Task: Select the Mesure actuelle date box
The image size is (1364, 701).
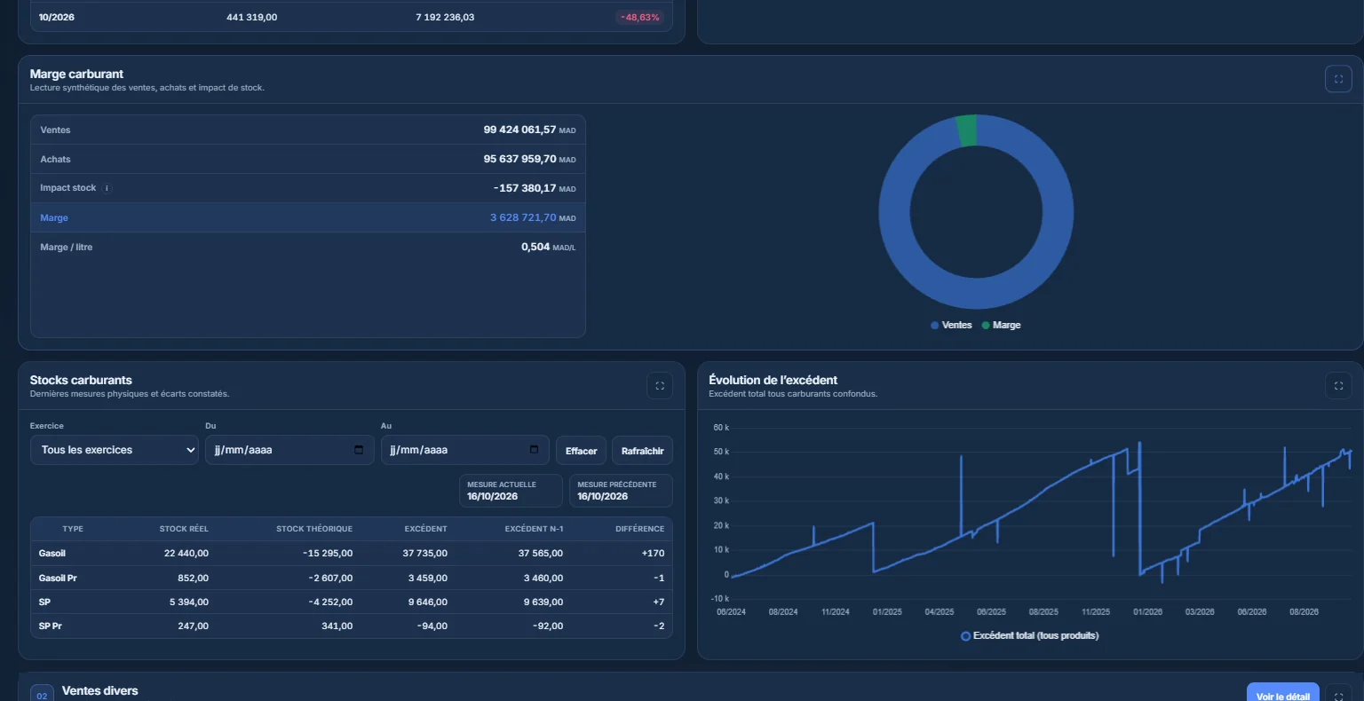Action: tap(511, 491)
